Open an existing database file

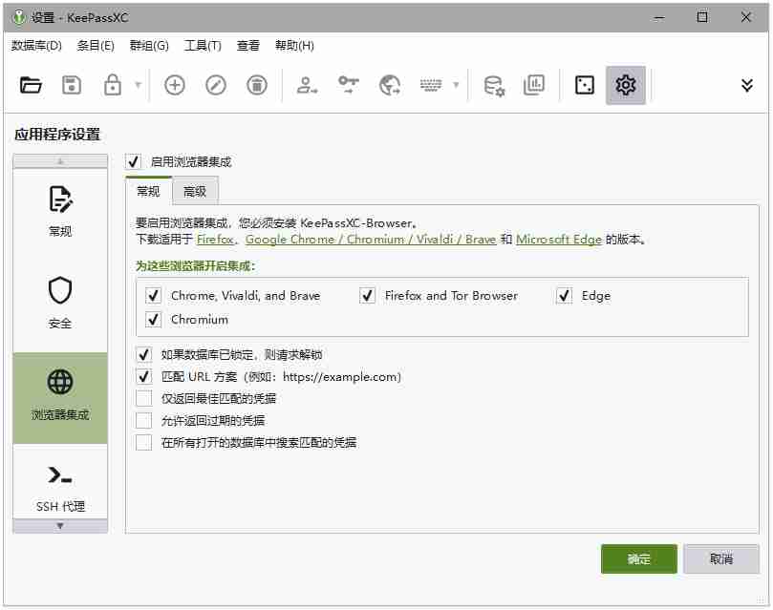[32, 85]
